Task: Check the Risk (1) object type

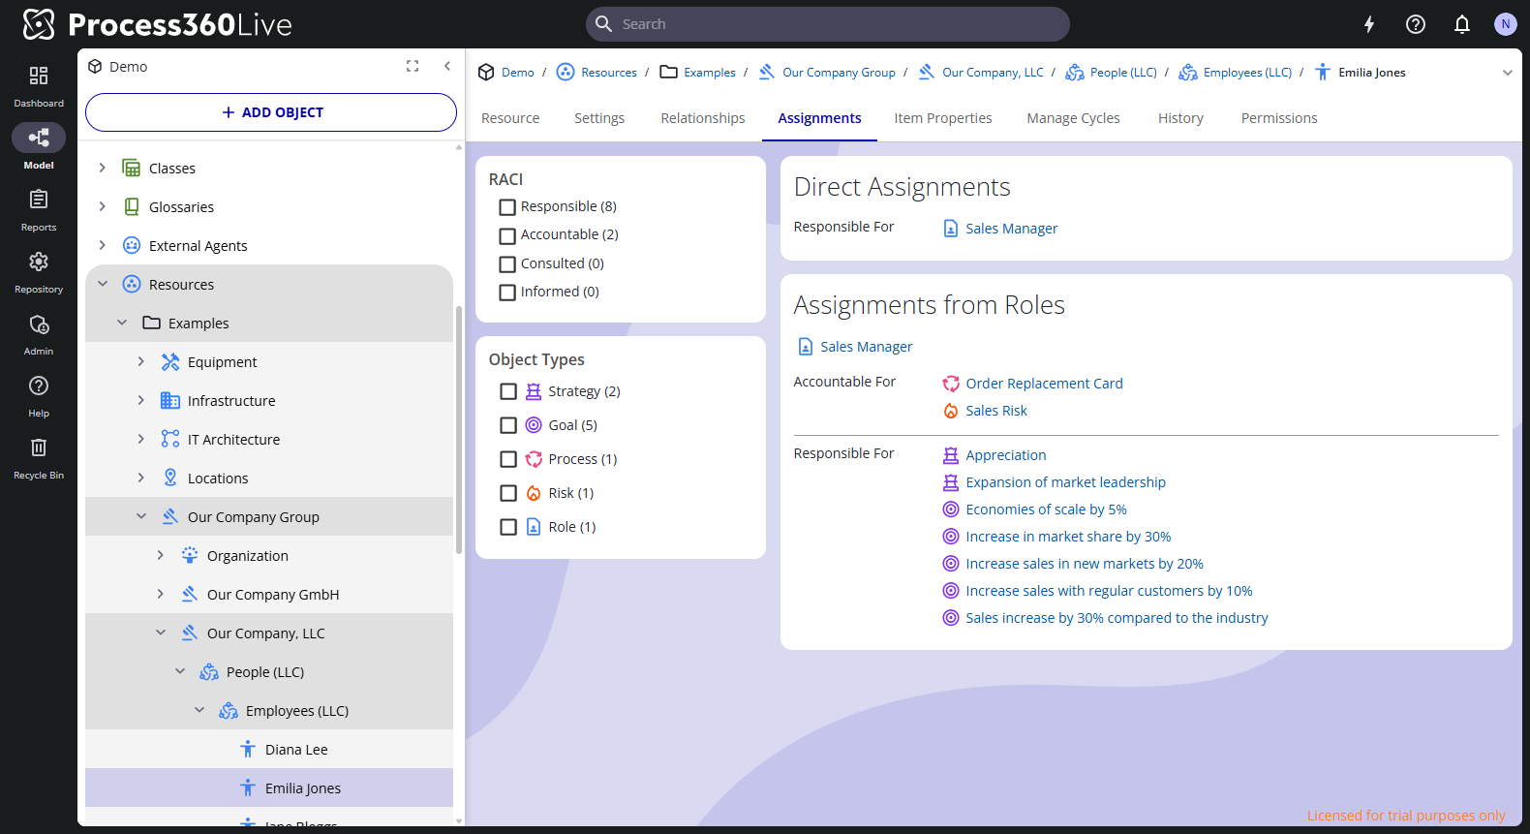Action: pyautogui.click(x=508, y=493)
